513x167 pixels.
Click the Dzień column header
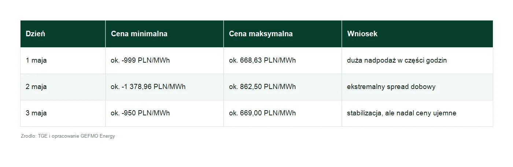(63, 34)
